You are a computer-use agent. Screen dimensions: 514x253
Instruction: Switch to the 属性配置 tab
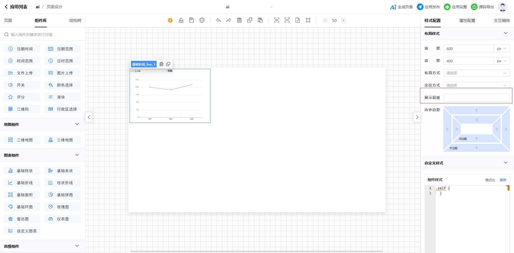(x=467, y=21)
